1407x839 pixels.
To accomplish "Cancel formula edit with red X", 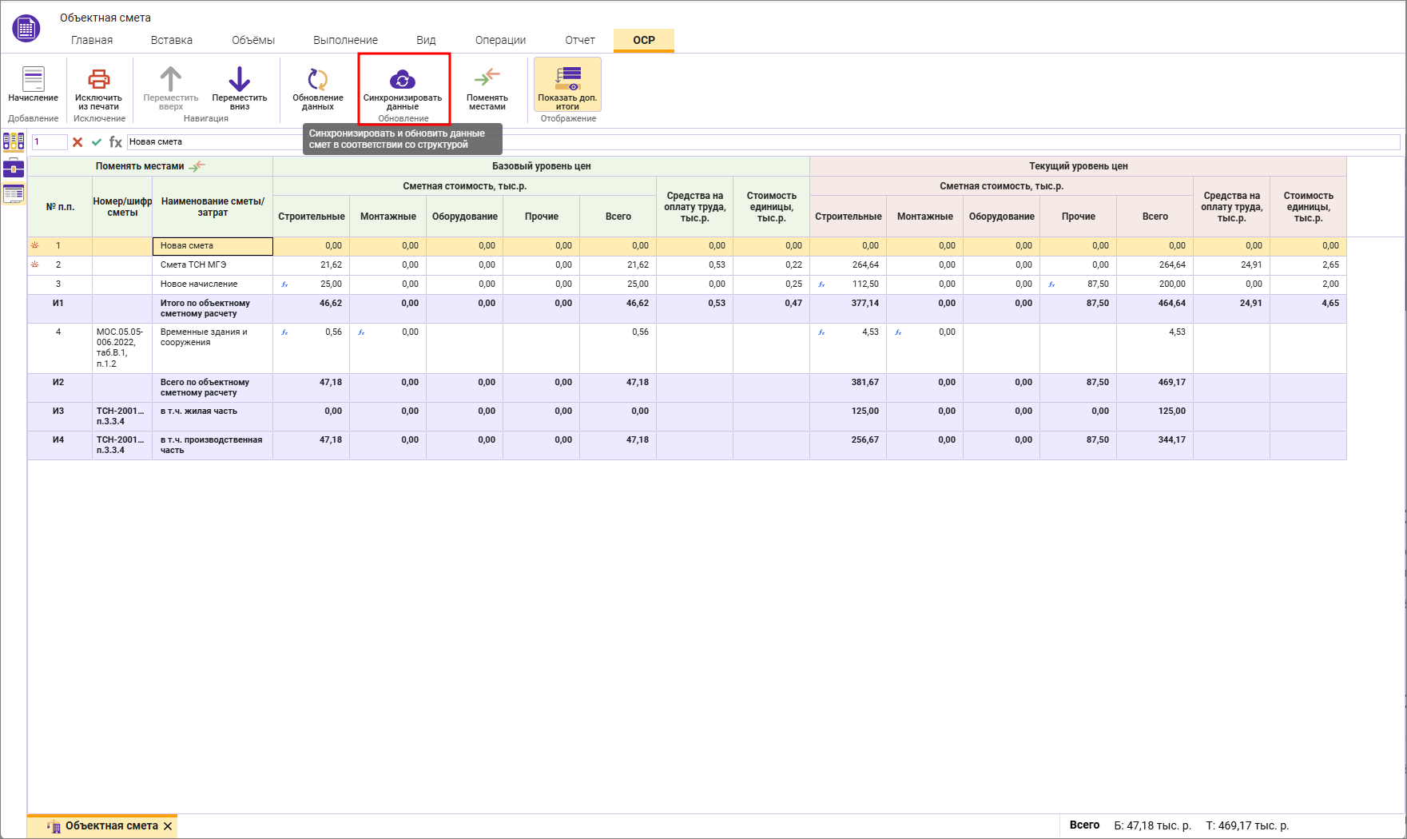I will [78, 142].
